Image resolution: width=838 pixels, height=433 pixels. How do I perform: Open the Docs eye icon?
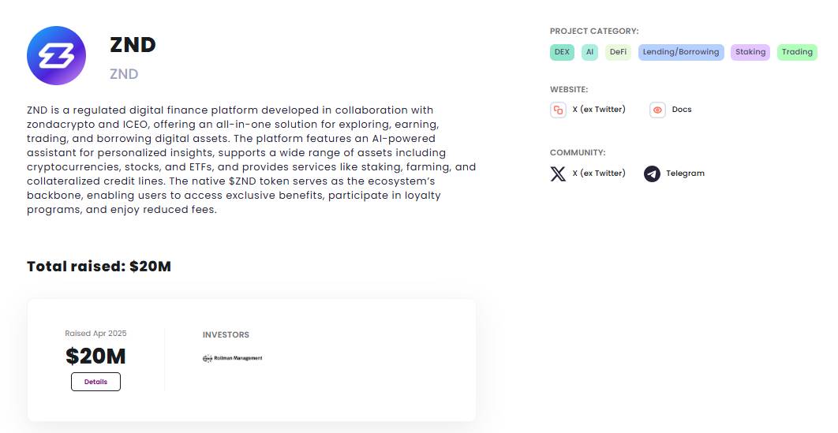point(657,110)
